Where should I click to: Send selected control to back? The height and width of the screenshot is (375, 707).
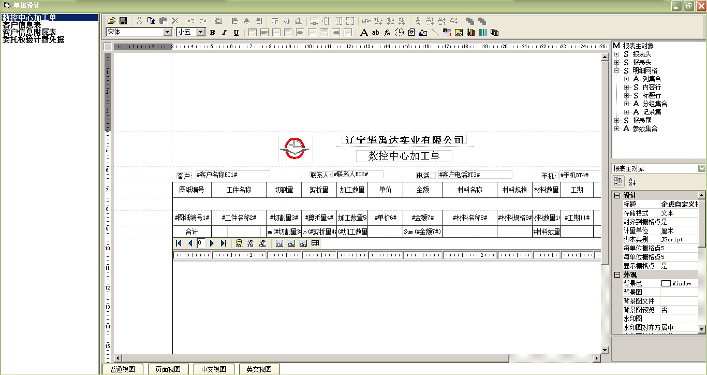tap(482, 21)
